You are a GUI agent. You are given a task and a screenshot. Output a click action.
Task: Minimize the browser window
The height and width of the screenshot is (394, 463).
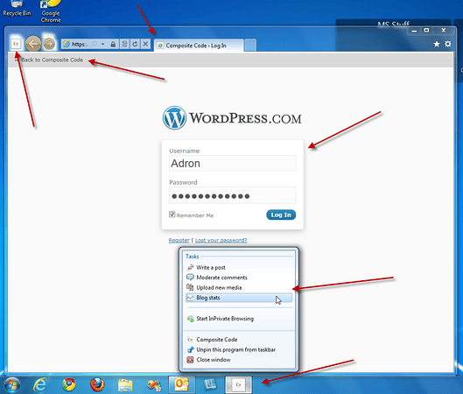414,31
